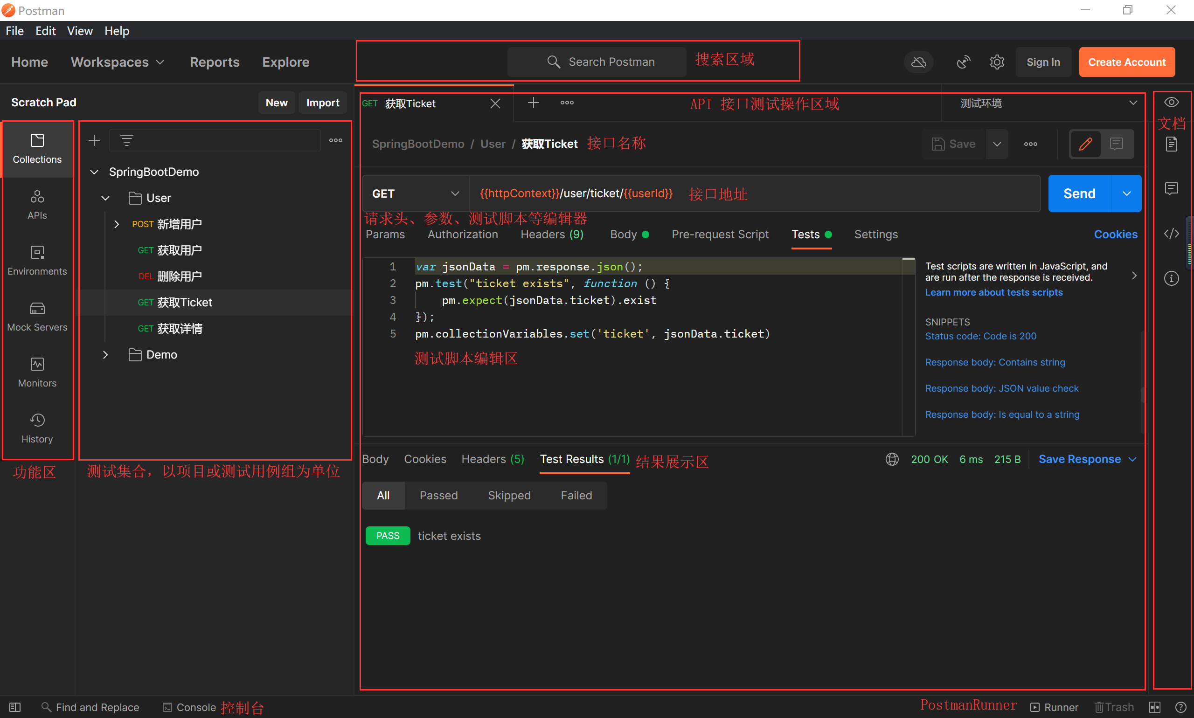Screen dimensions: 1194x718
Task: Click the Search Postman field
Action: (597, 62)
